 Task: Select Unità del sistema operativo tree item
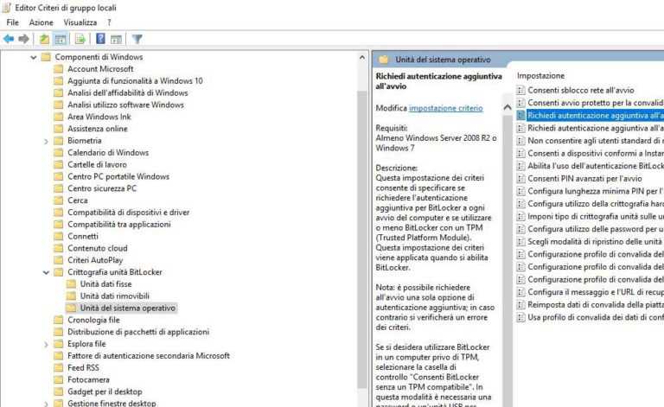click(127, 308)
